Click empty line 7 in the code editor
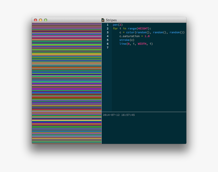The height and width of the screenshot is (172, 218). (149, 48)
